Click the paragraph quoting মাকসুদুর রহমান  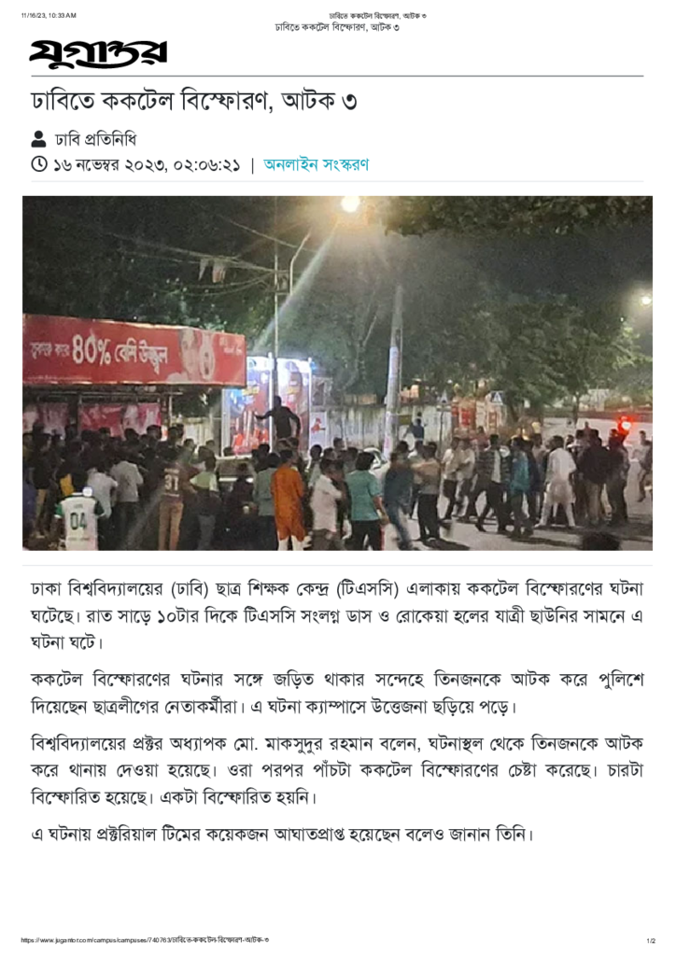coord(337,770)
